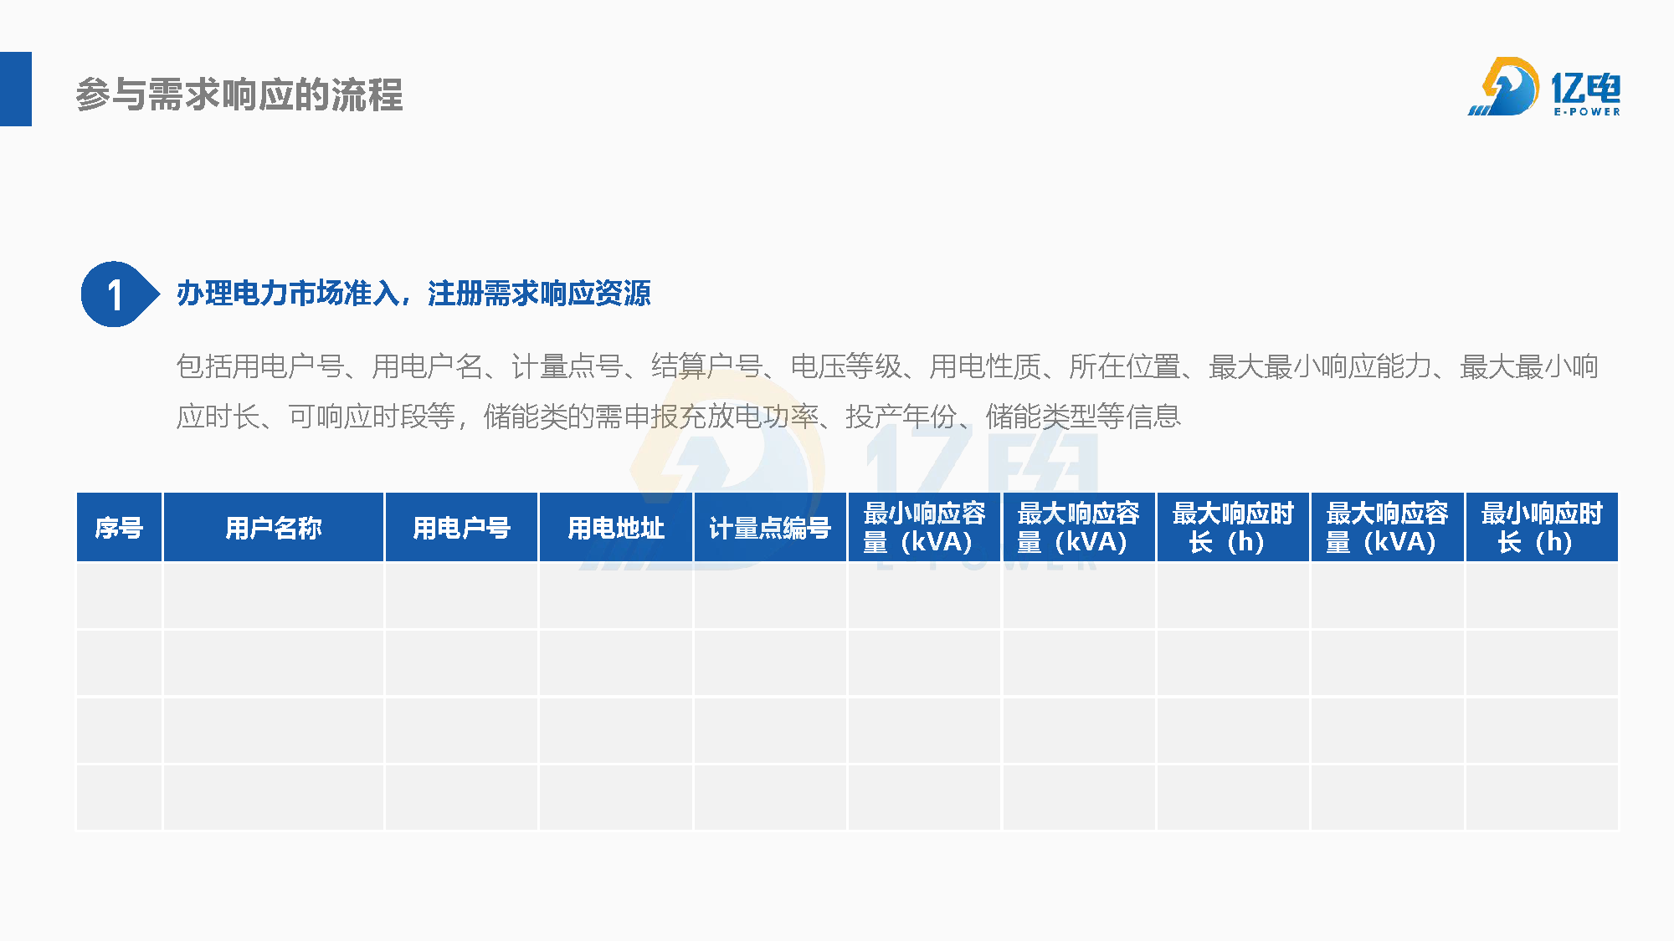Click the blue title accent bar
The width and height of the screenshot is (1674, 941).
tap(15, 89)
